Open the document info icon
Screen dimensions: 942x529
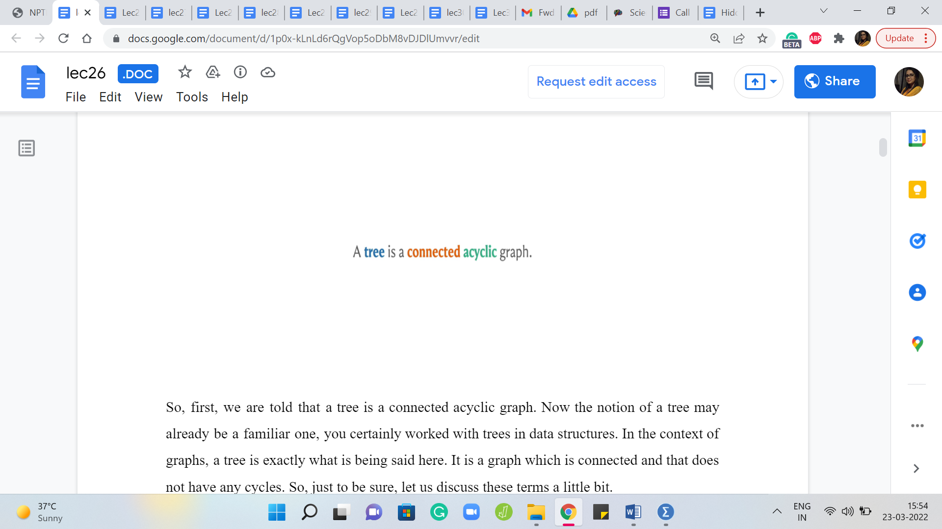[x=240, y=72]
